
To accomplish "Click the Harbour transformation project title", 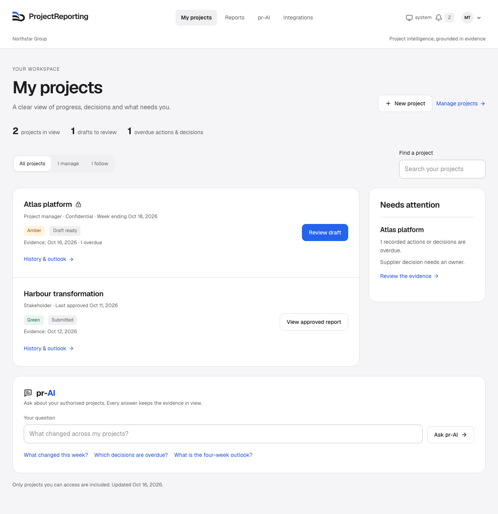I will coord(63,294).
